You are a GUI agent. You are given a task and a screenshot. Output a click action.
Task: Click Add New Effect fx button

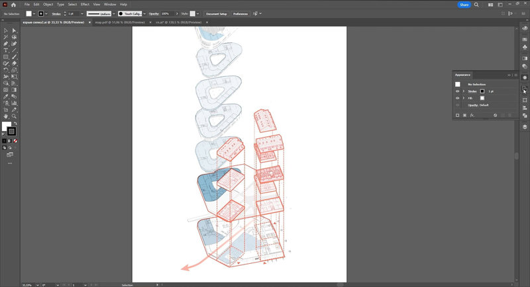[472, 115]
